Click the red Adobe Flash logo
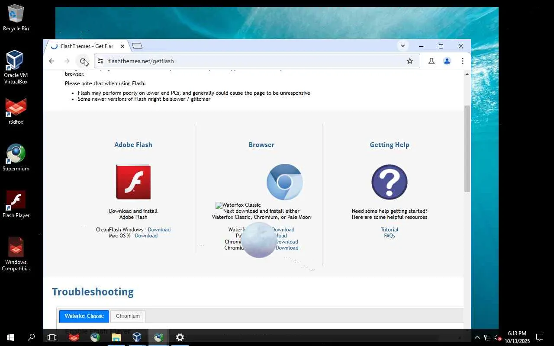Image resolution: width=554 pixels, height=346 pixels. click(133, 182)
